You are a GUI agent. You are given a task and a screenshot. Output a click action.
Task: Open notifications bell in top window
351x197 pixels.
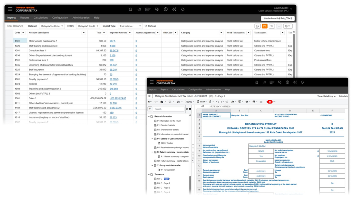(182, 9)
